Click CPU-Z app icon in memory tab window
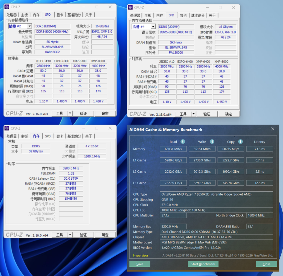This screenshot has width=283, height=276. 7,128
